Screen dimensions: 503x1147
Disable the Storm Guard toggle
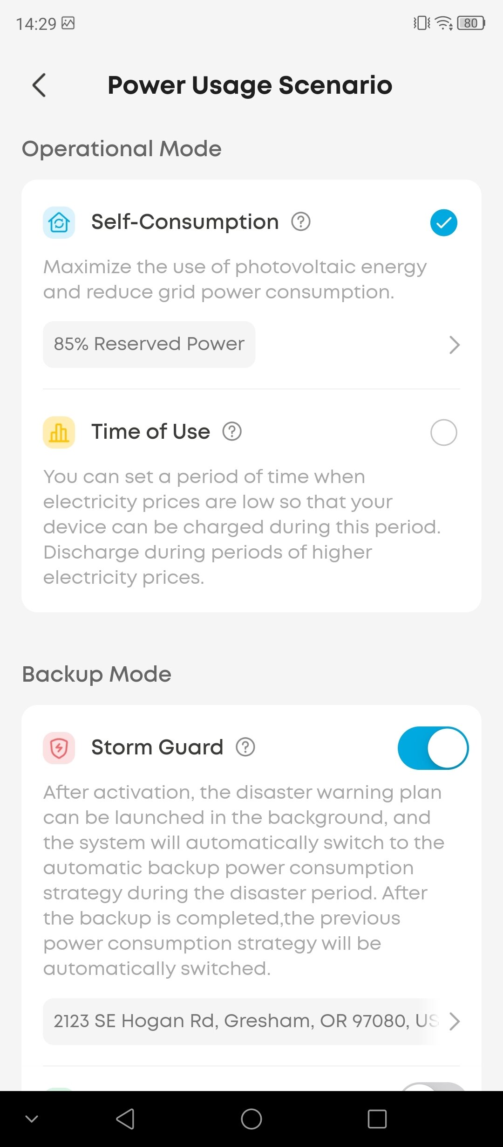click(433, 748)
